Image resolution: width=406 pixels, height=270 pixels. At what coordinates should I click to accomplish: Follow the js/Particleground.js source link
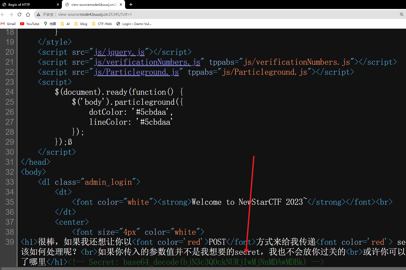(136, 72)
